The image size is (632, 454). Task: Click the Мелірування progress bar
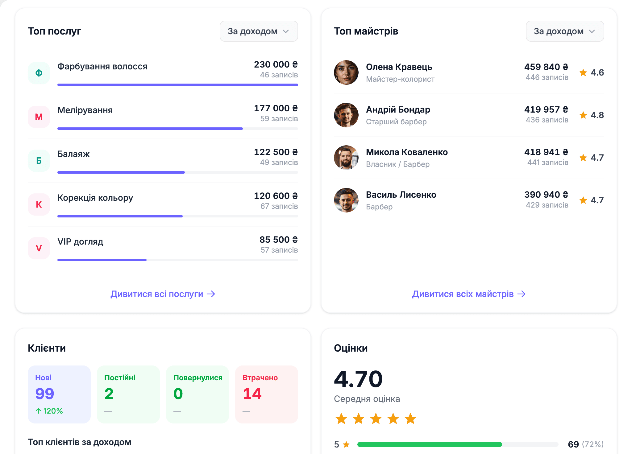(x=178, y=129)
